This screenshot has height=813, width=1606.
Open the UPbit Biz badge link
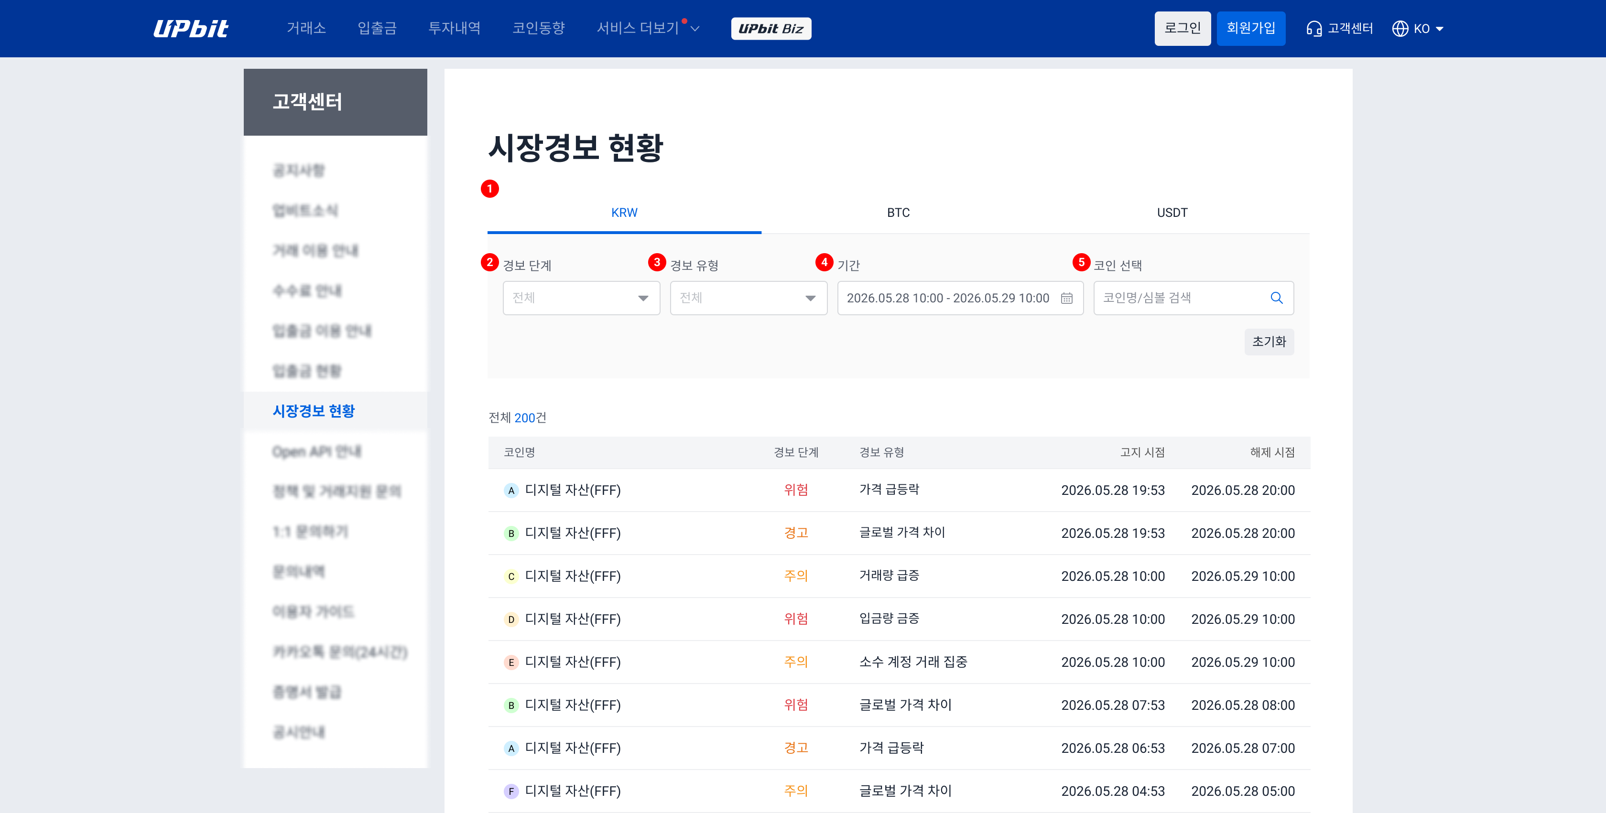[x=770, y=29]
